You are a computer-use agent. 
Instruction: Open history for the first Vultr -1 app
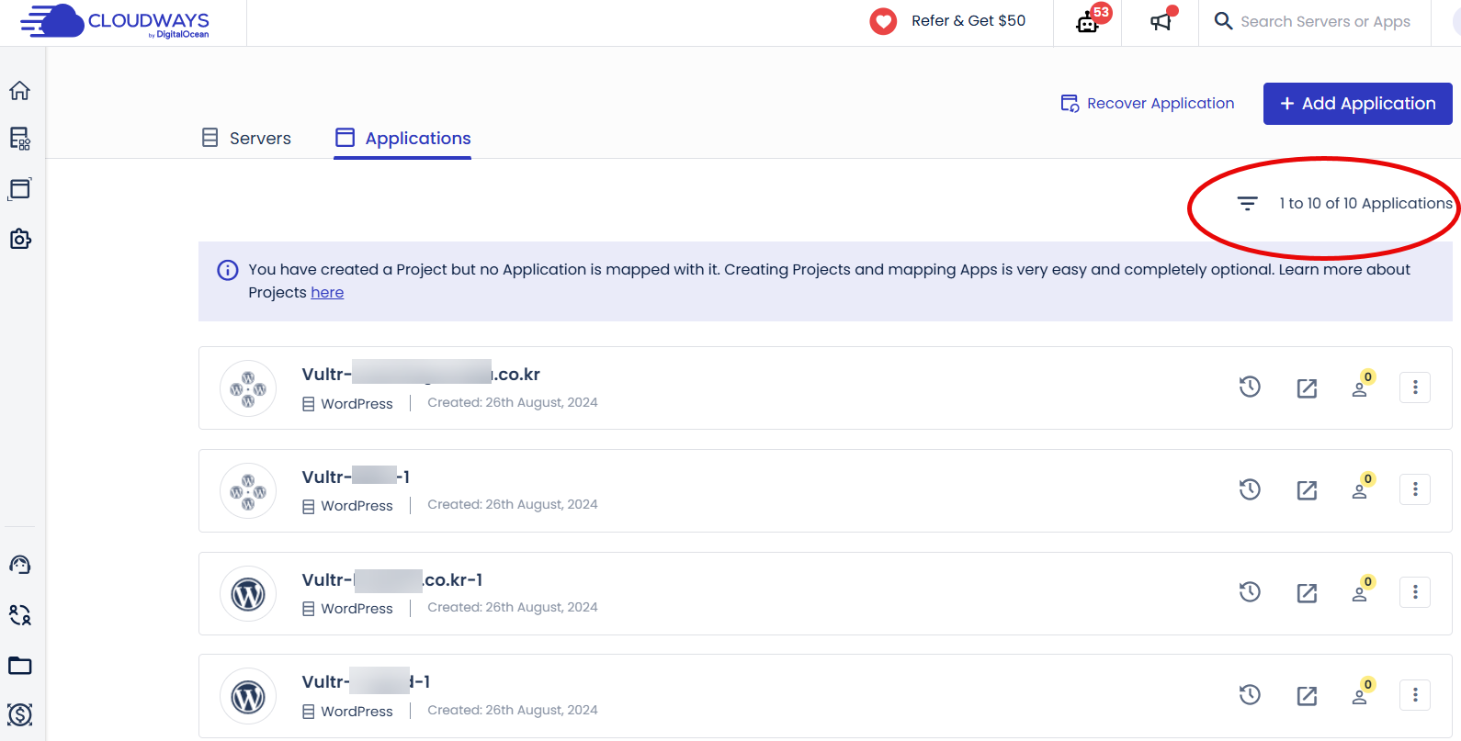(x=1250, y=489)
